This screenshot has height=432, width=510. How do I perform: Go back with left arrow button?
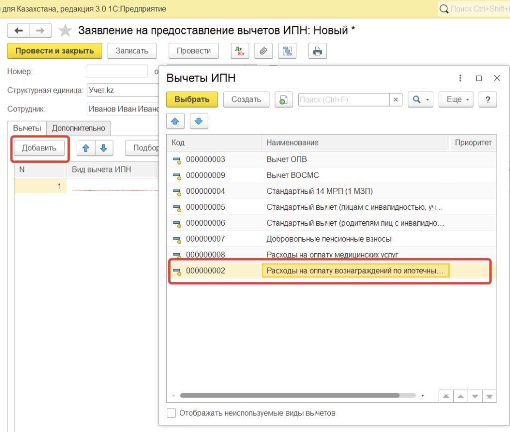tap(19, 31)
